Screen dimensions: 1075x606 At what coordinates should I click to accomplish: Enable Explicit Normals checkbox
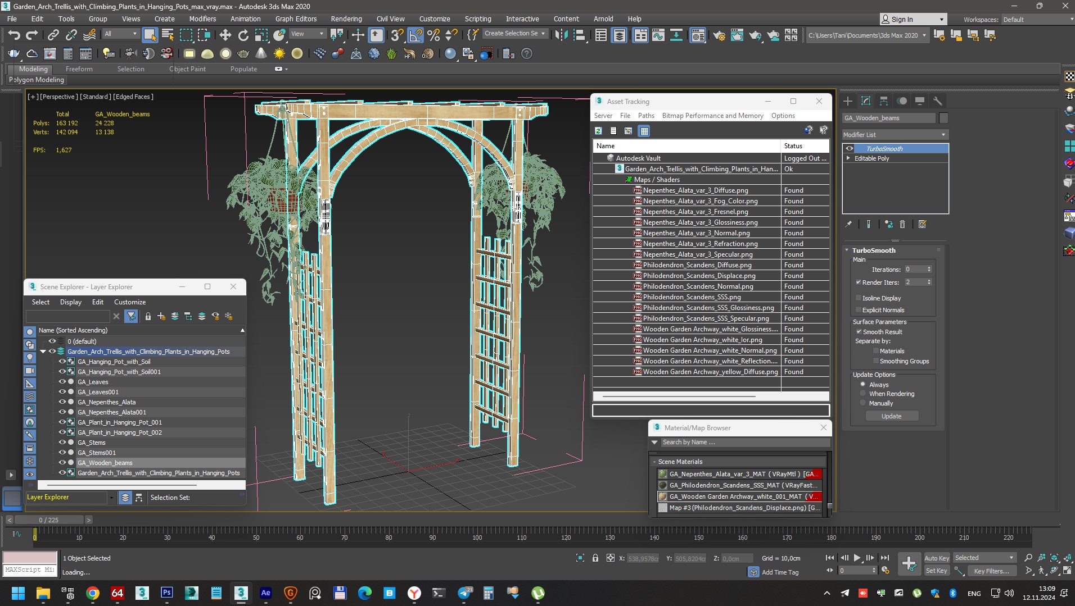[859, 310]
